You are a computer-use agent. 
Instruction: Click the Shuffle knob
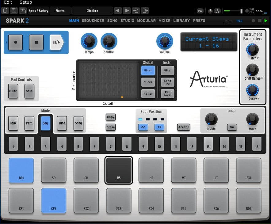109,41
